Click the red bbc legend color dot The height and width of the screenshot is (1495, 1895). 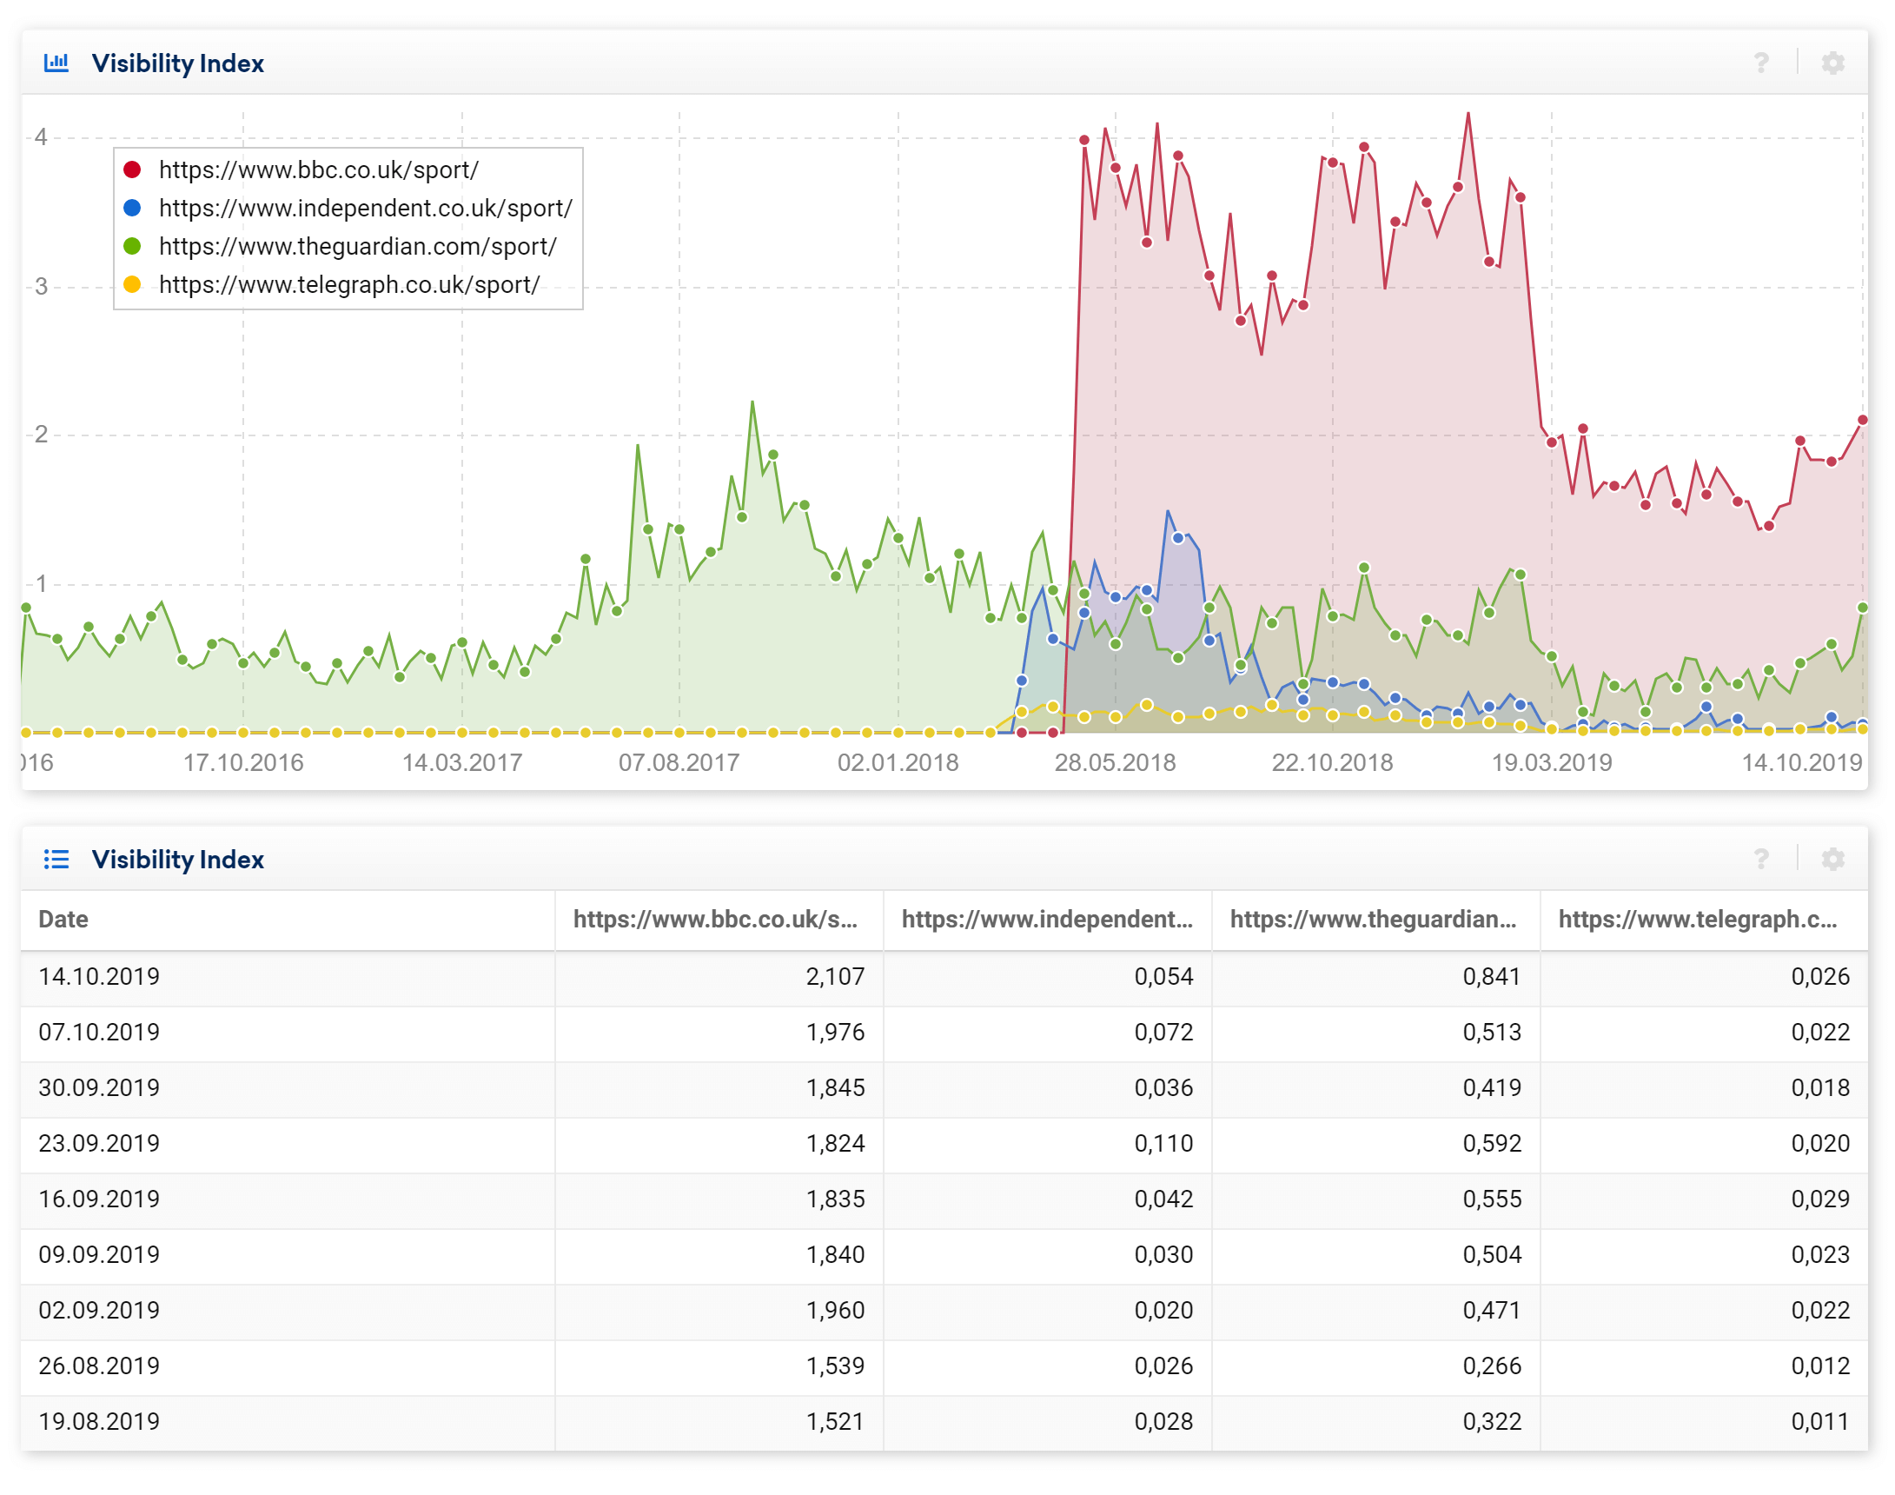pyautogui.click(x=132, y=169)
